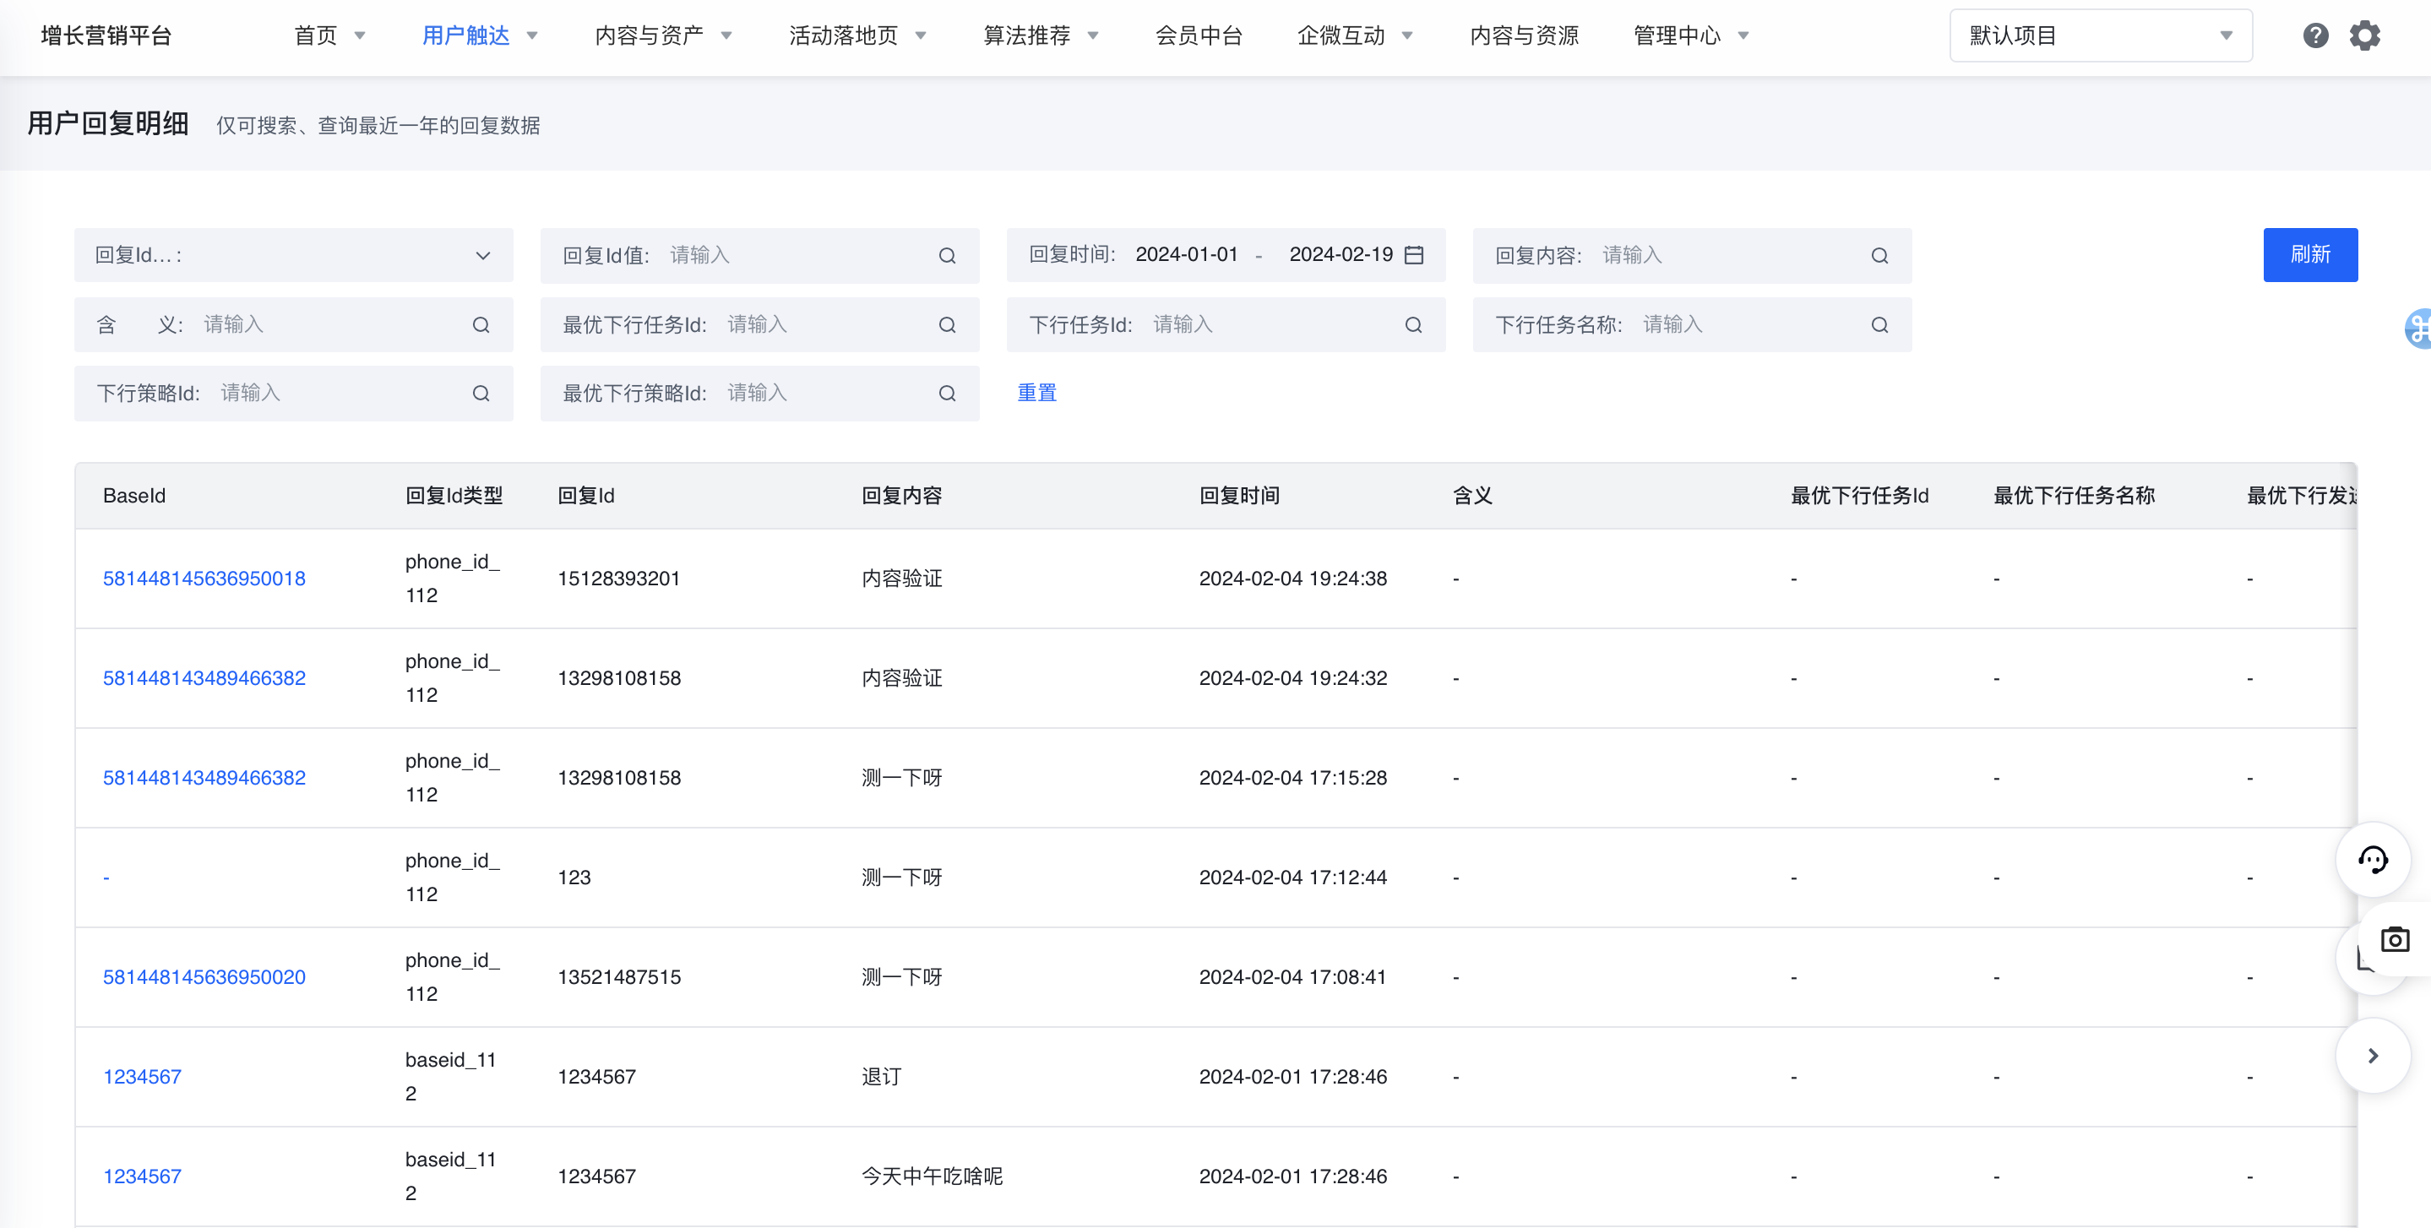
Task: Click the 回复内容 column header
Action: tap(901, 496)
